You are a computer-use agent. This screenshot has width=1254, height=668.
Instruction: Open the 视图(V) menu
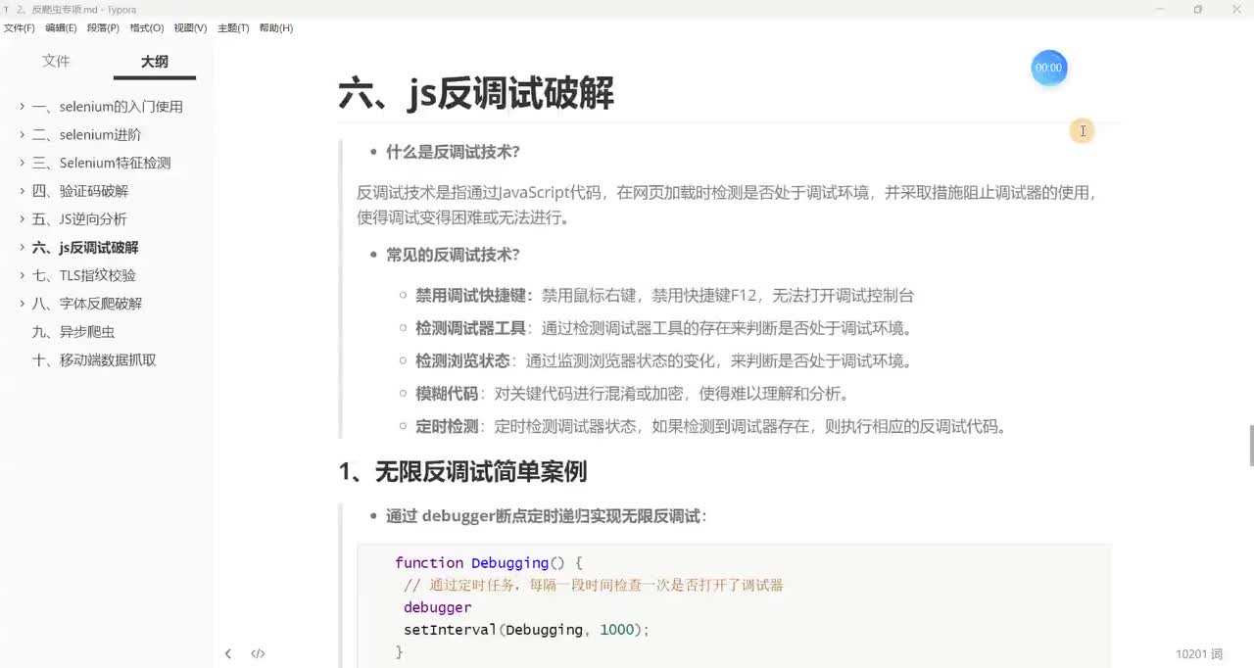190,28
